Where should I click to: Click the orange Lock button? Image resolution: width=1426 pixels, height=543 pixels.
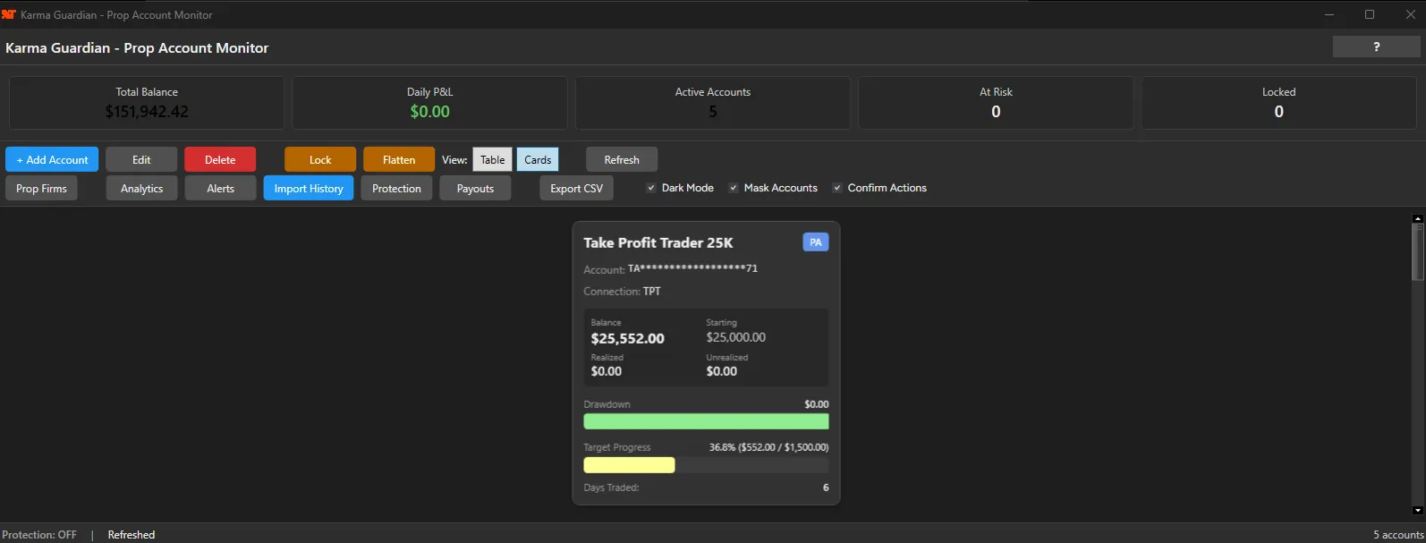pos(320,159)
